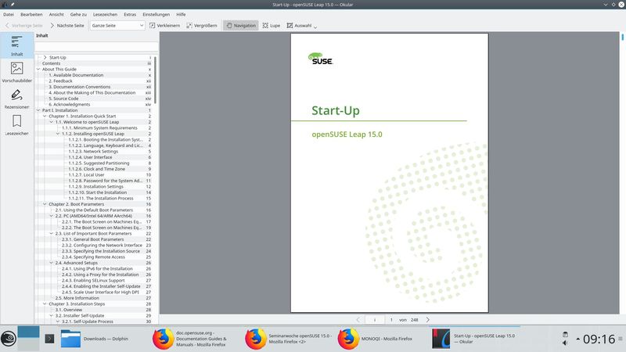Screen dimensions: 626x352
Task: Activate the Auswahl selection tool
Action: click(299, 26)
